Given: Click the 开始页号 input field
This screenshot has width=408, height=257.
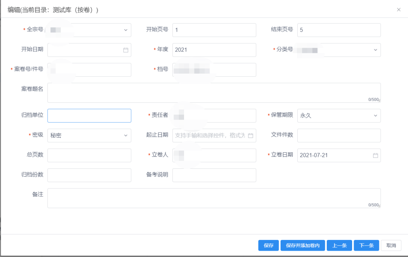Looking at the screenshot, I should 214,30.
